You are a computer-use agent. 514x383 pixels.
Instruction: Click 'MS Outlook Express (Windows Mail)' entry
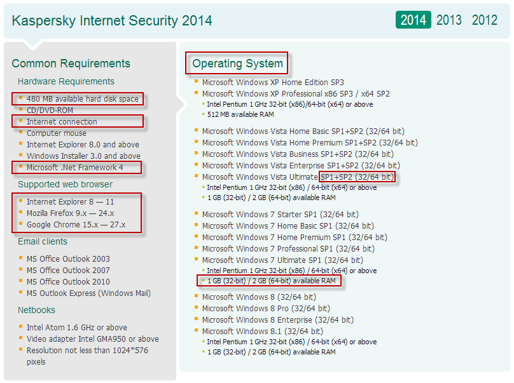(88, 293)
